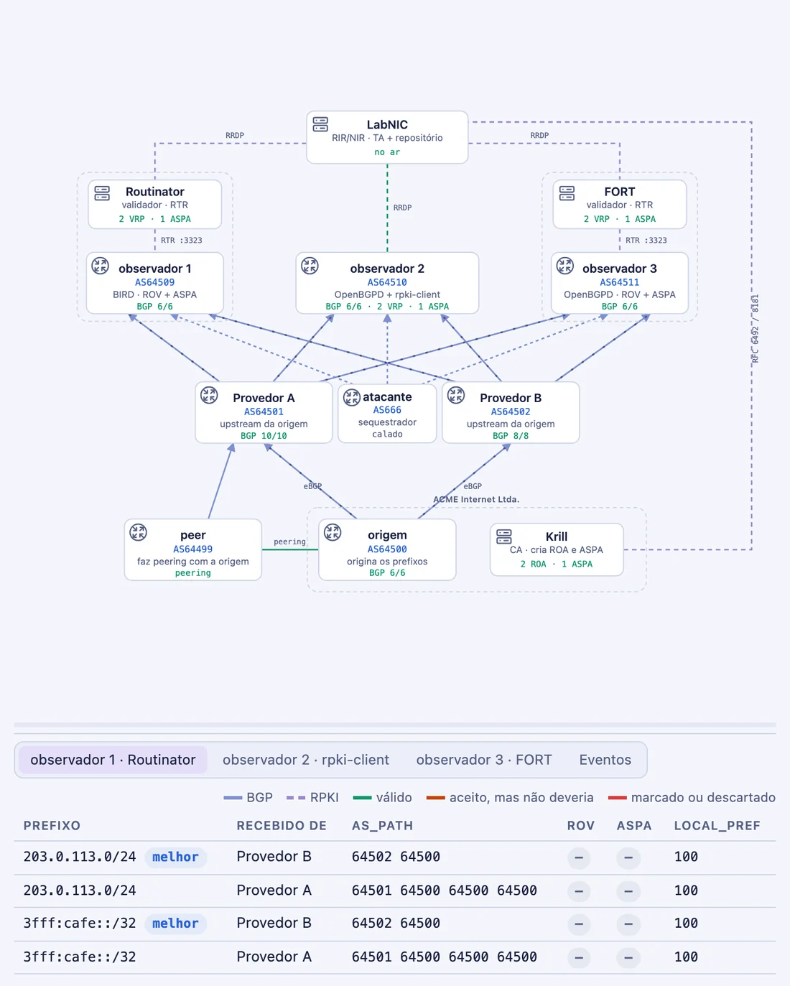This screenshot has width=790, height=986.
Task: Click the FORT validator server icon
Action: click(x=567, y=193)
